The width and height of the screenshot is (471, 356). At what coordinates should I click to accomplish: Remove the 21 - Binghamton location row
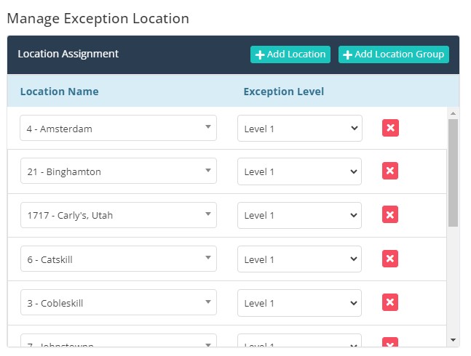point(390,171)
